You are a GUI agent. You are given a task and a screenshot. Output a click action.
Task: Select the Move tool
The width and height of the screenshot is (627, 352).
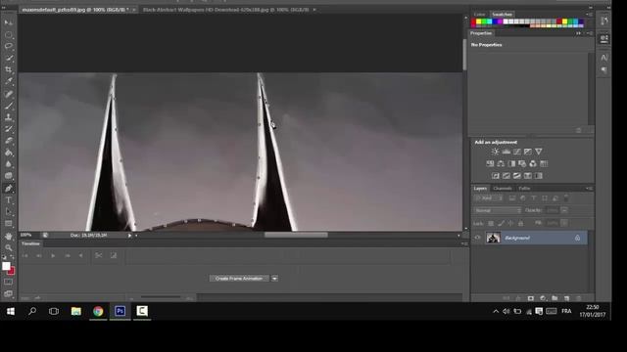coord(9,22)
